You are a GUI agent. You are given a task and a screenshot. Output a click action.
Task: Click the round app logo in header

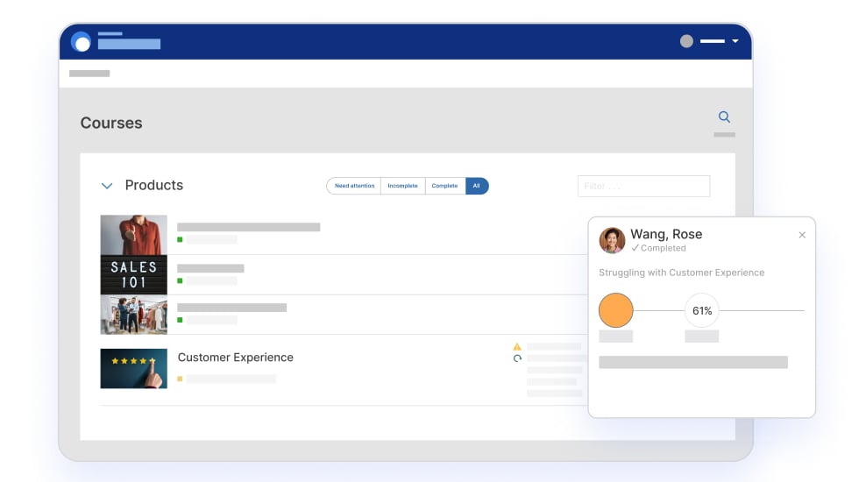(82, 41)
